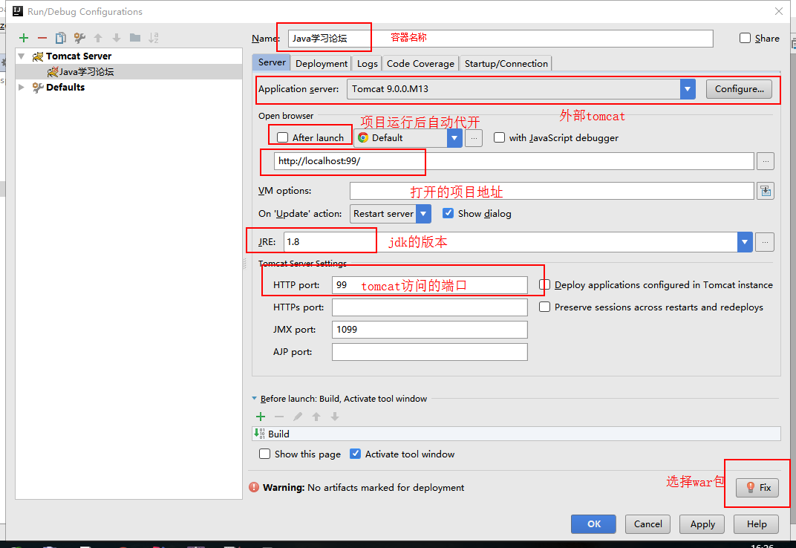Viewport: 796px width, 548px height.
Task: Enable After launch checkbox
Action: tap(282, 137)
